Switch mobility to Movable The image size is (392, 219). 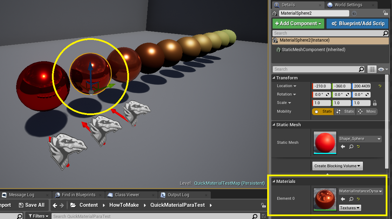coord(367,111)
